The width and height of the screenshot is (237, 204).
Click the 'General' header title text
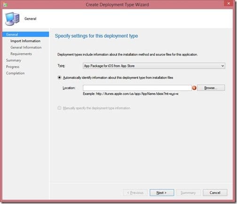tap(31, 19)
